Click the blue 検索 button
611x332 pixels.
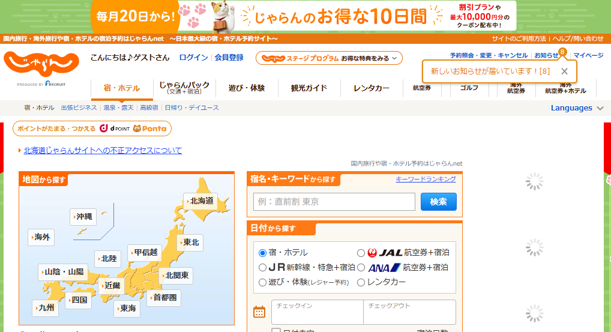pyautogui.click(x=438, y=202)
